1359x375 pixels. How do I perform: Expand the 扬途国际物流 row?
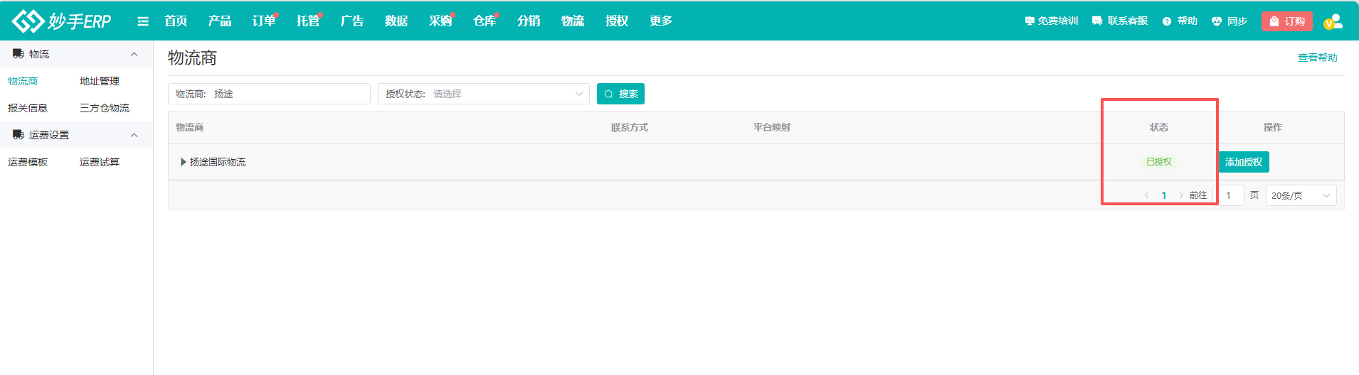184,162
